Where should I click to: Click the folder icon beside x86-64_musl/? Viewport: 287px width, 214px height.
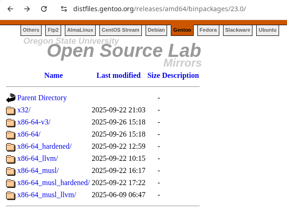pos(11,171)
